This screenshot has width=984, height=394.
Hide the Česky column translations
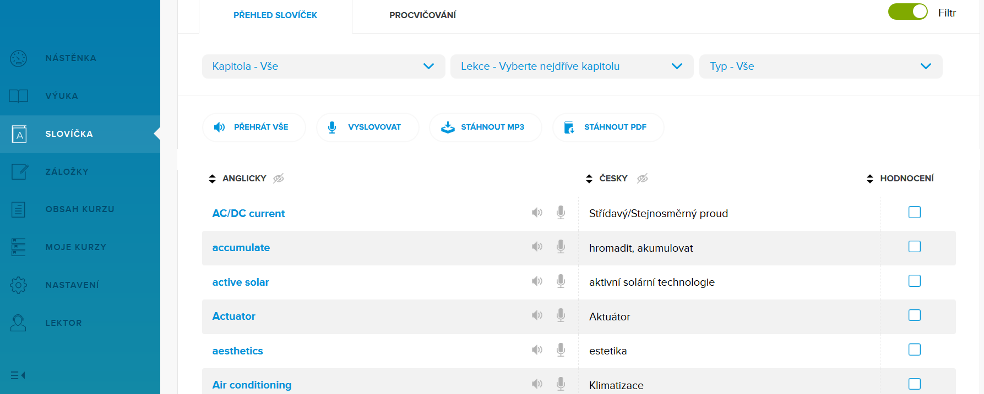(x=642, y=179)
